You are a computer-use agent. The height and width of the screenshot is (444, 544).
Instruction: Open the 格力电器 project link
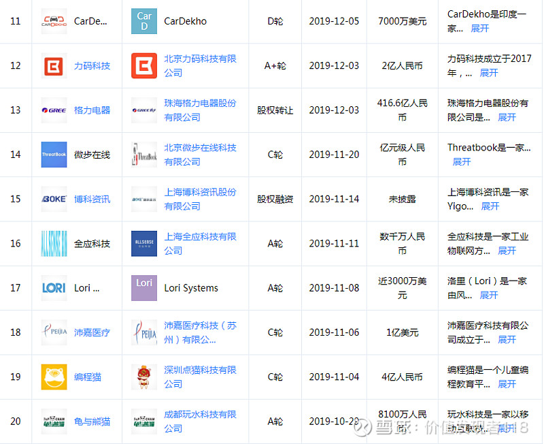tap(92, 110)
